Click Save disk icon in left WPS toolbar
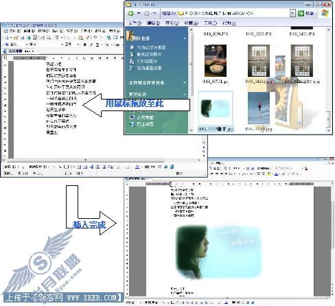This screenshot has height=306, width=335. pyautogui.click(x=23, y=38)
